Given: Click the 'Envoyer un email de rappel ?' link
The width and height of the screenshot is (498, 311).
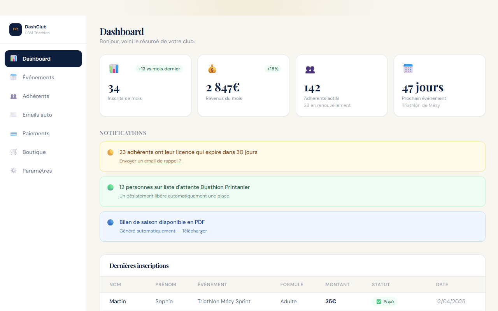Looking at the screenshot, I should pos(150,161).
